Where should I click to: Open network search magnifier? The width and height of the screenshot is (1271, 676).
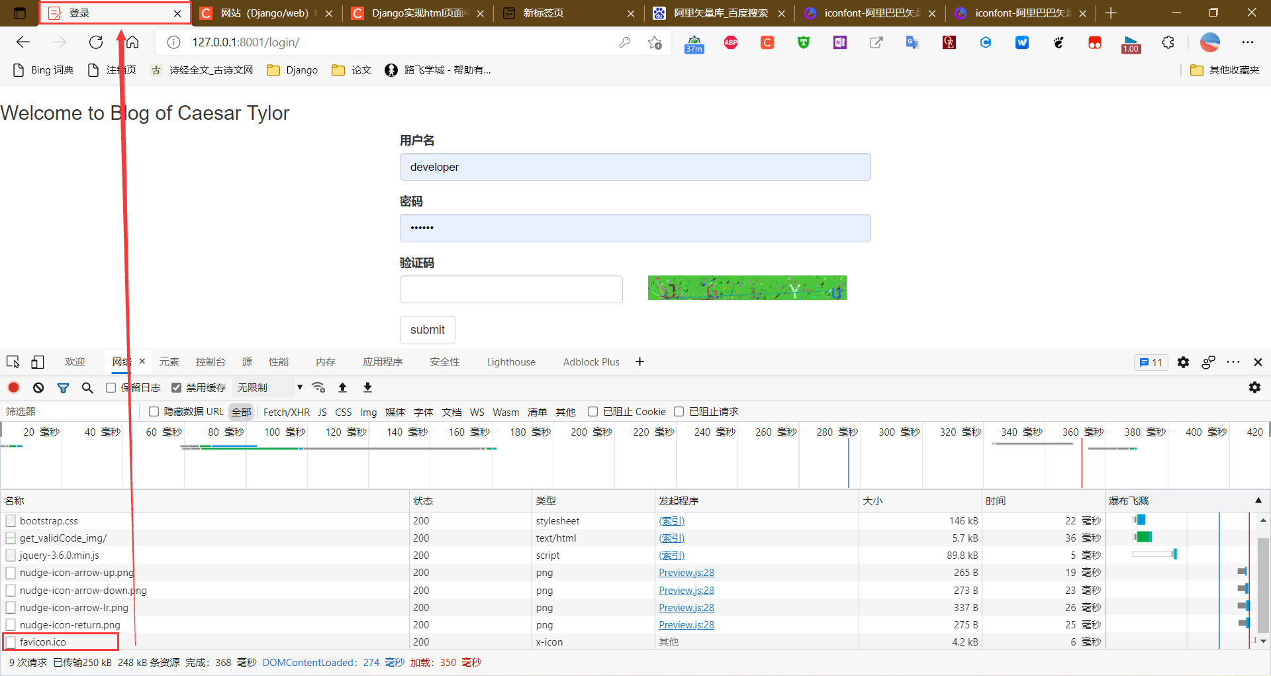(87, 387)
